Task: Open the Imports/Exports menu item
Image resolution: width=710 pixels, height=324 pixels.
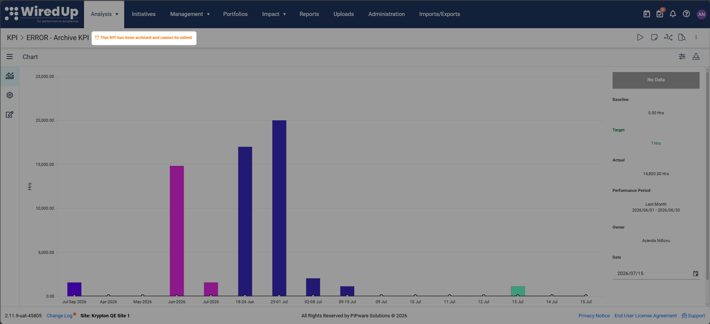Action: click(x=439, y=14)
